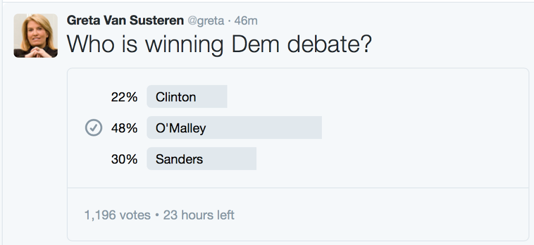534x245 pixels.
Task: Click the Clinton poll result bar
Action: point(187,96)
